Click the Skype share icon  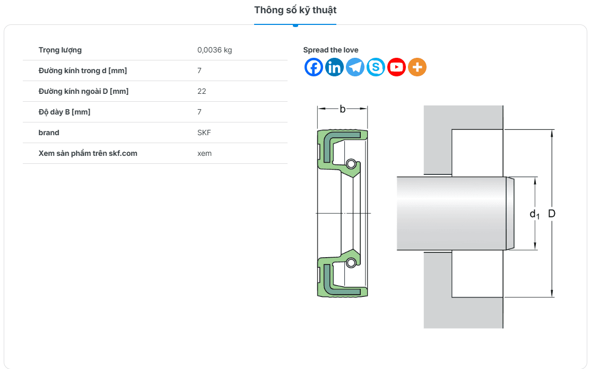(x=376, y=67)
